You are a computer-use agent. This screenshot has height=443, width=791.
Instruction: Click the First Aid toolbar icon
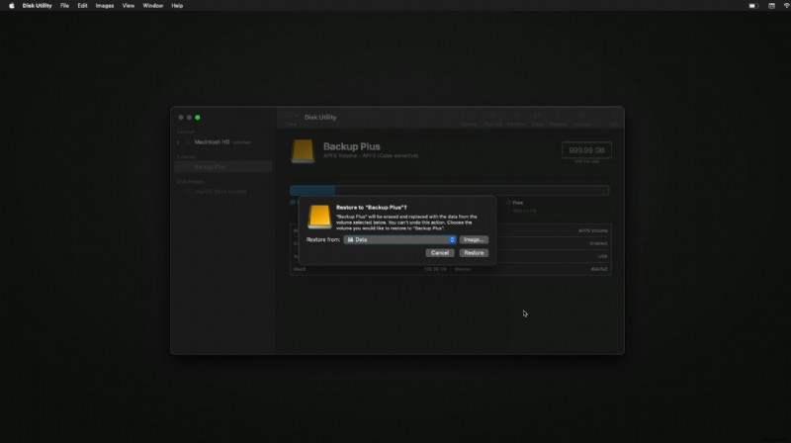tap(492, 119)
